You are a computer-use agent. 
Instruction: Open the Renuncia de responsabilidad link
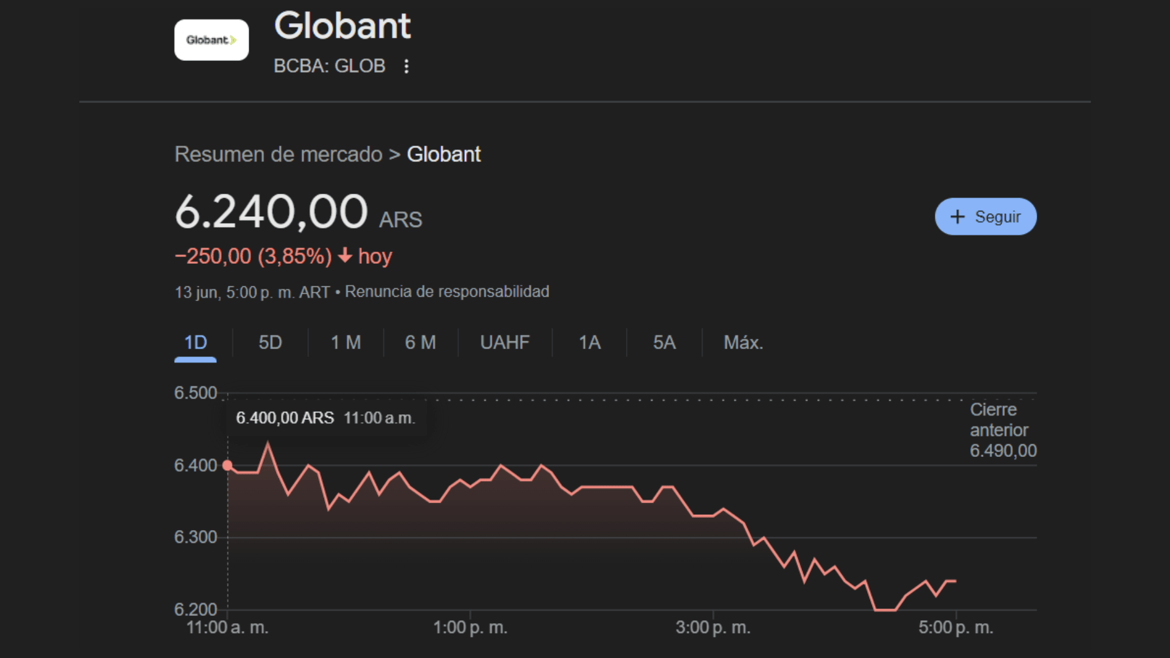tap(447, 292)
